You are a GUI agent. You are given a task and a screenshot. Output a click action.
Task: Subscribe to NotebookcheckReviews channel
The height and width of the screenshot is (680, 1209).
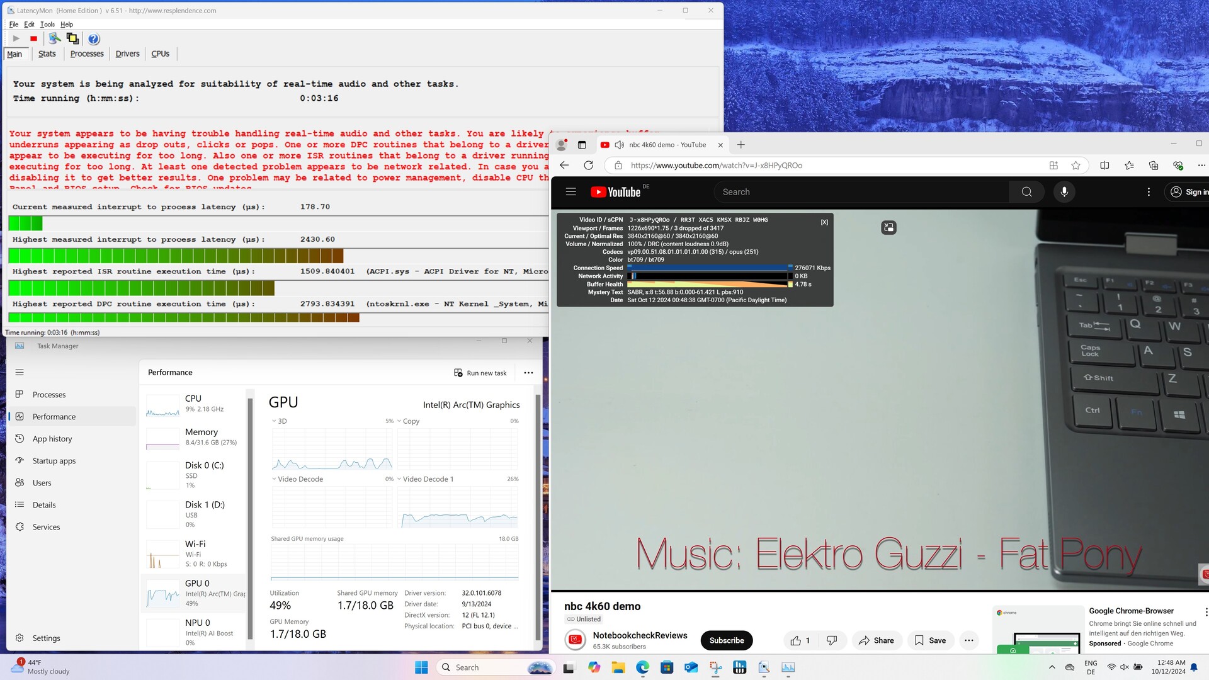[727, 640]
